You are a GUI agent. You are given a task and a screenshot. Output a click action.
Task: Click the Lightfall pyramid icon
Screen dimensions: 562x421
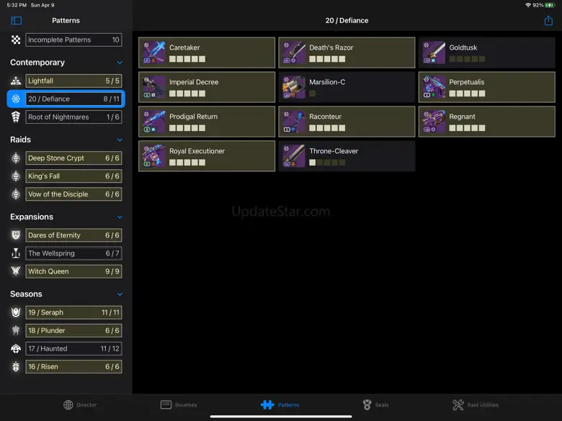pos(16,81)
